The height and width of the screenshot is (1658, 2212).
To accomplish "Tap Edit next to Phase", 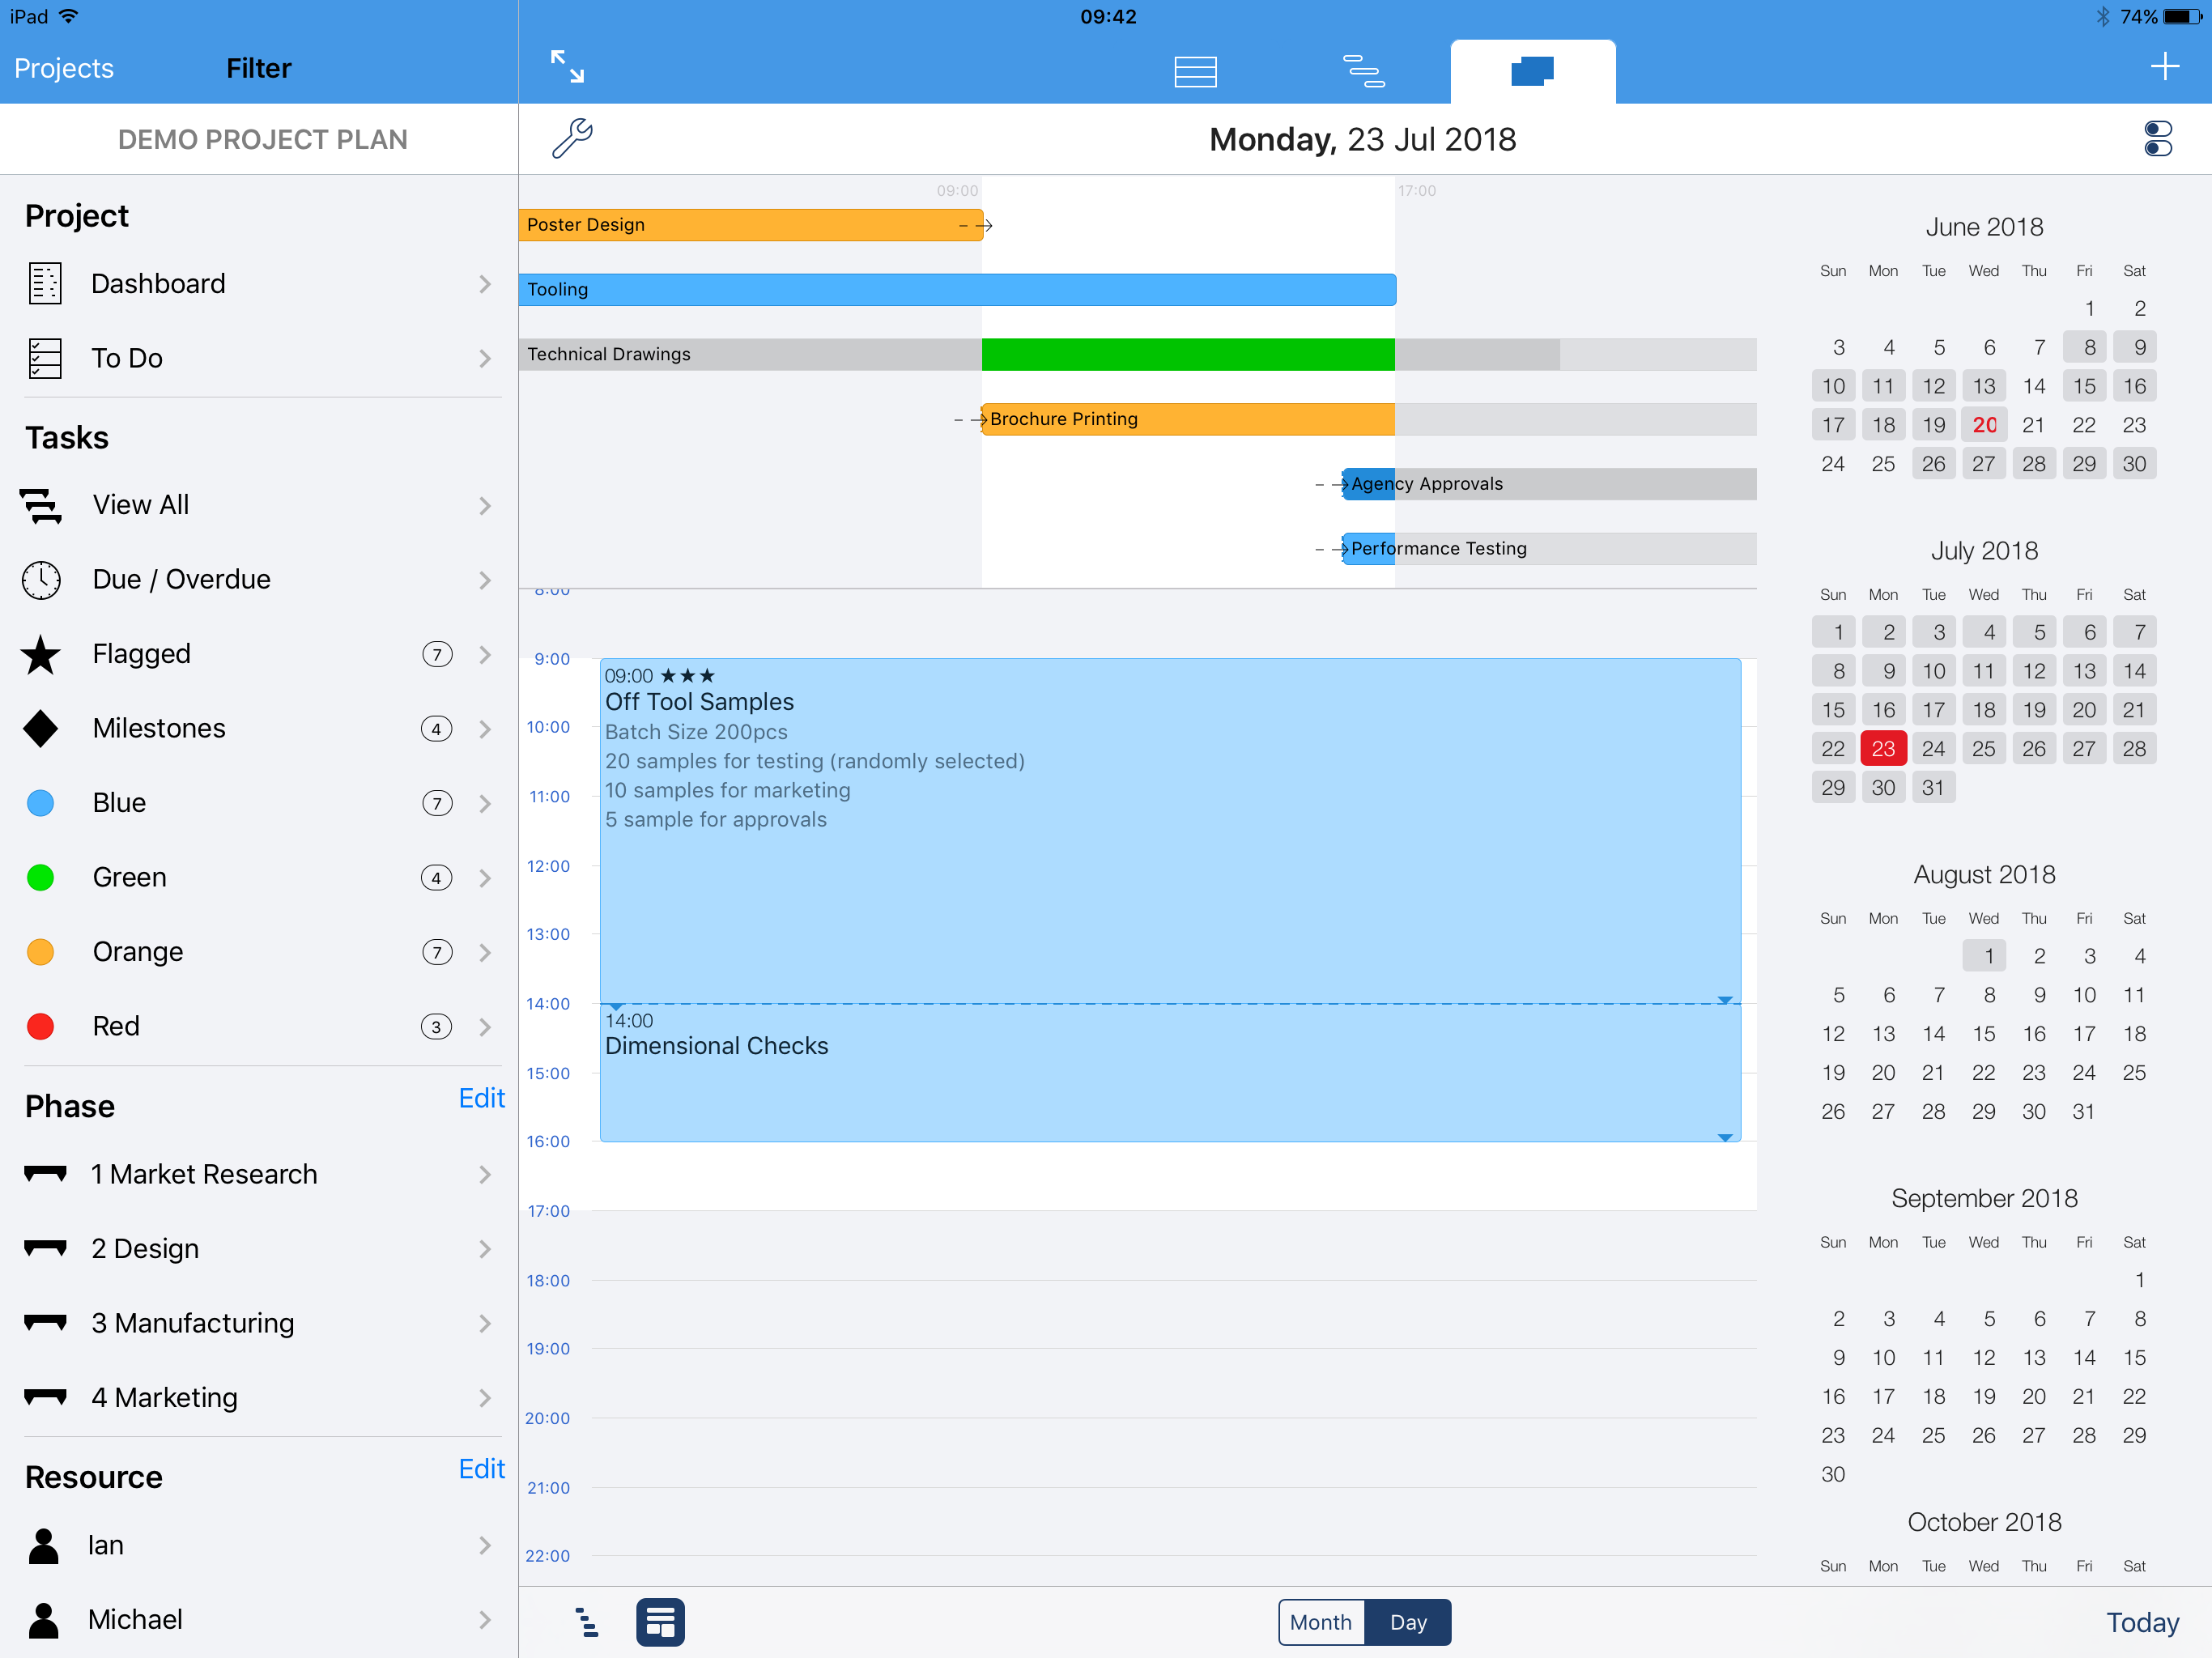I will [x=481, y=1098].
